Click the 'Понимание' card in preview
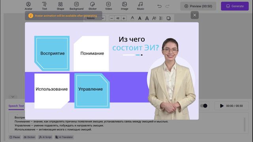The image size is (253, 142). coord(91,53)
